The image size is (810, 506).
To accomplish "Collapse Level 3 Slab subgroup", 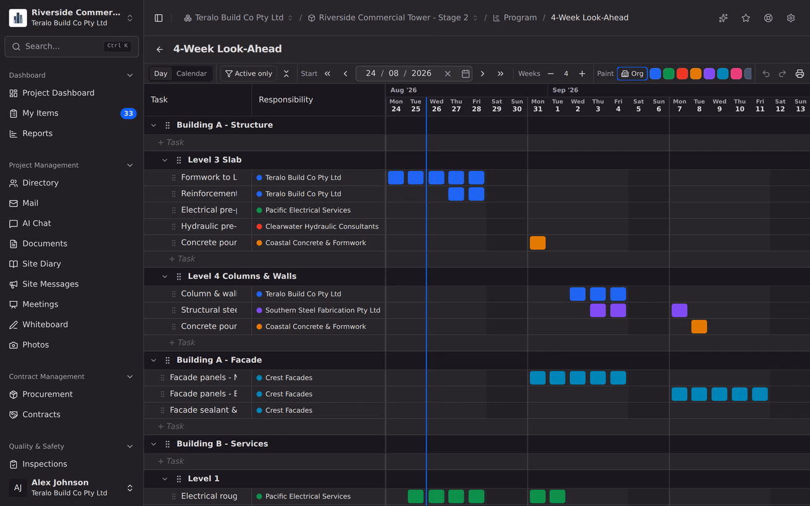I will [165, 160].
